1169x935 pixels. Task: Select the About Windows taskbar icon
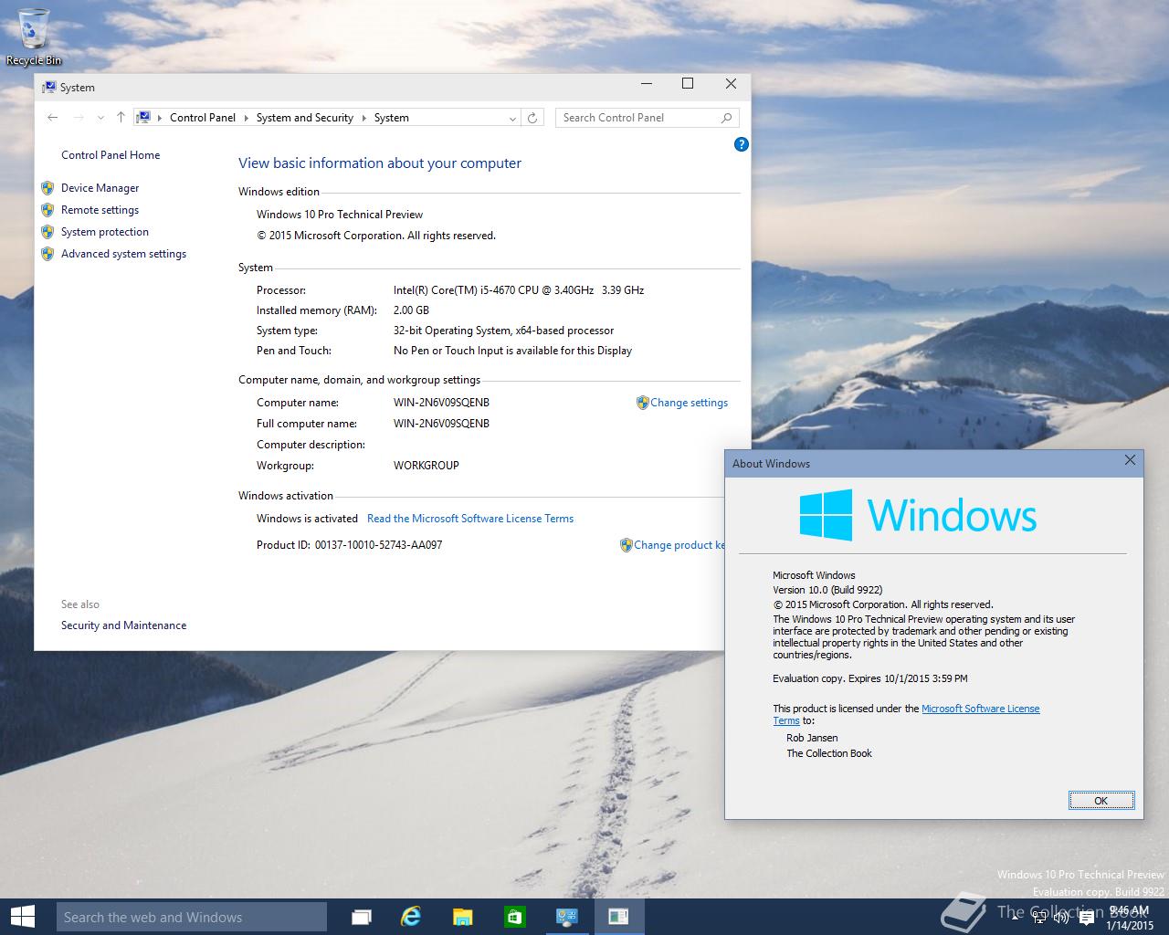coord(618,917)
